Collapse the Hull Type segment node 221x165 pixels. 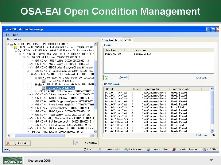[x=20, y=54]
